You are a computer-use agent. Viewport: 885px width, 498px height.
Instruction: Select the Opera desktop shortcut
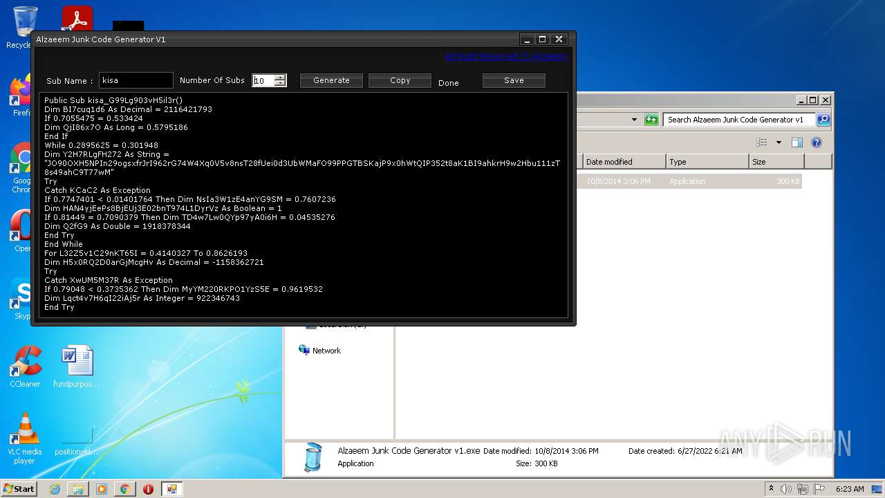(21, 232)
